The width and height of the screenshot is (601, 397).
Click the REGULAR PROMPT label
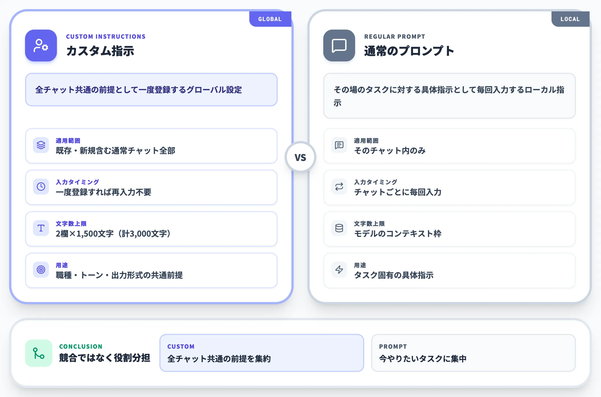tap(395, 37)
